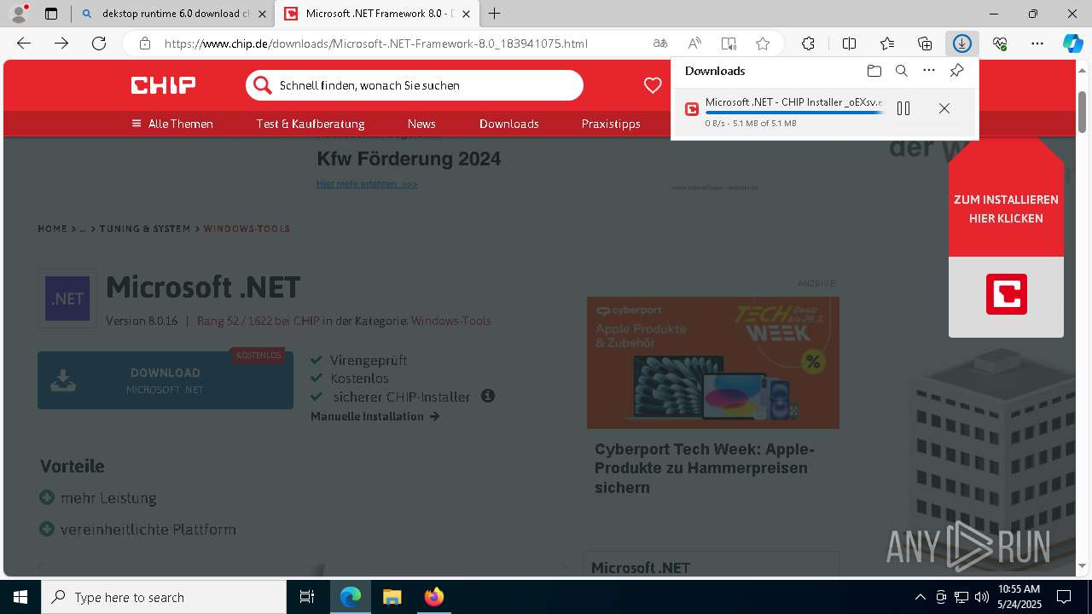Click Hier mehr erfahren link
Image resolution: width=1092 pixels, height=614 pixels.
(367, 184)
